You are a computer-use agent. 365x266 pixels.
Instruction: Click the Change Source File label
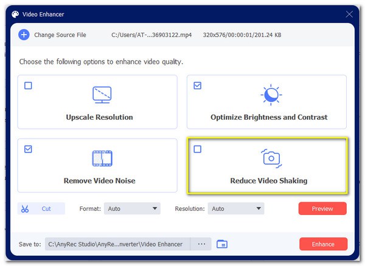click(60, 35)
